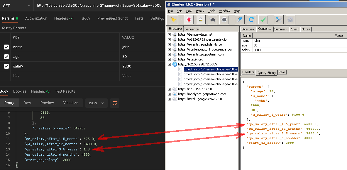Click the Charles jug icon in title bar
347x170 pixels.
point(169,4)
